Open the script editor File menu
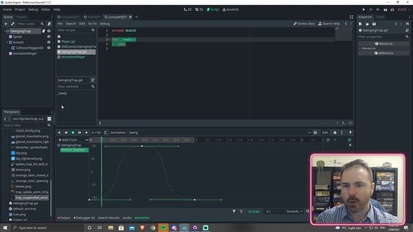Screen dimensions: 413x232 tap(60, 24)
